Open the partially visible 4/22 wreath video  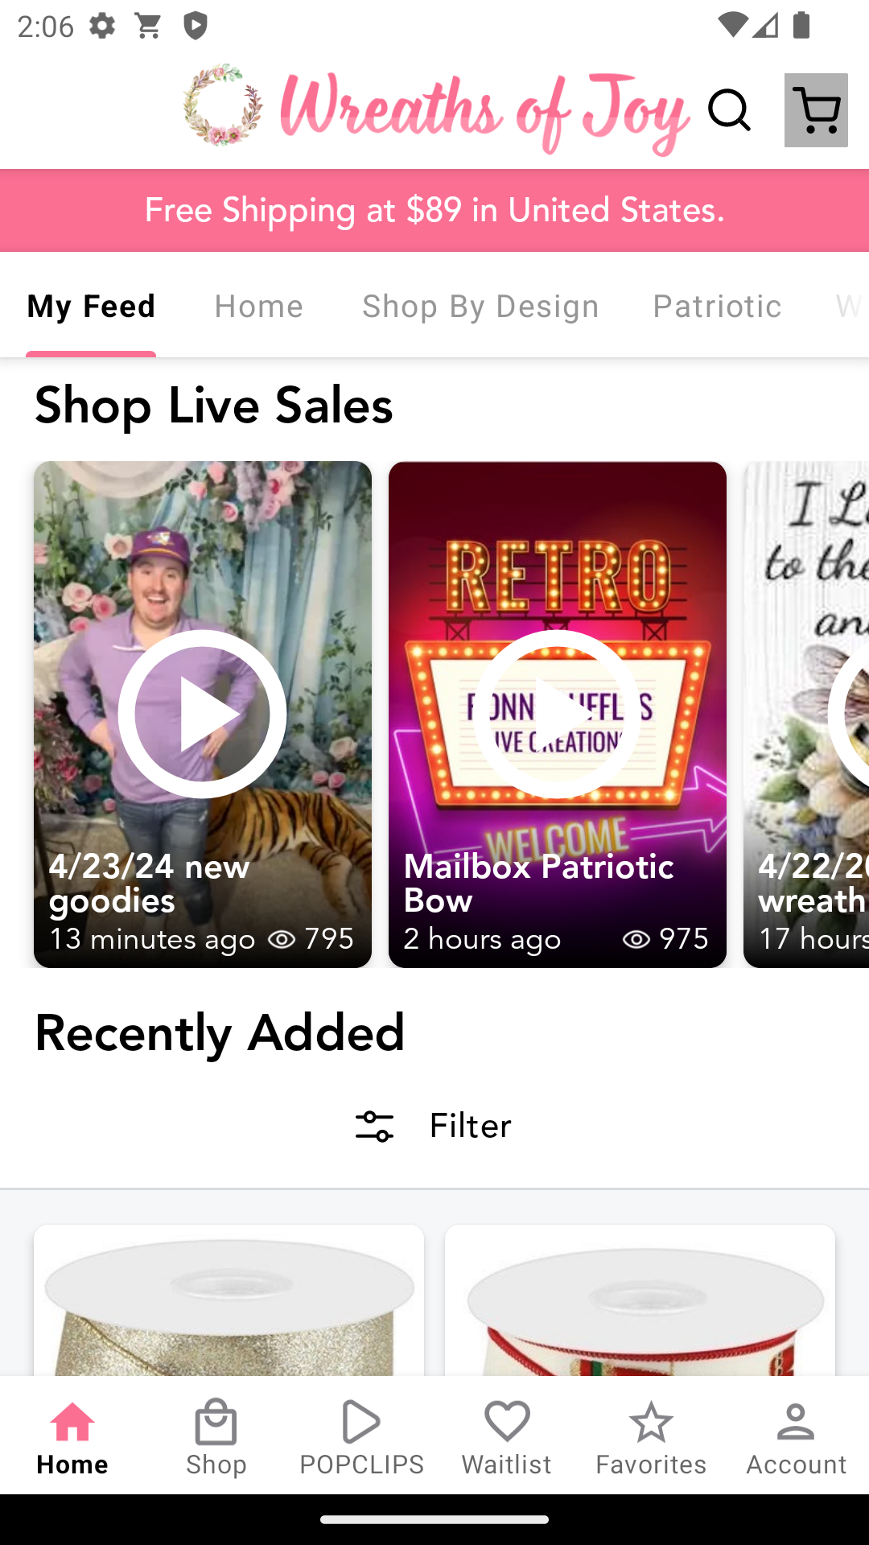pos(806,714)
